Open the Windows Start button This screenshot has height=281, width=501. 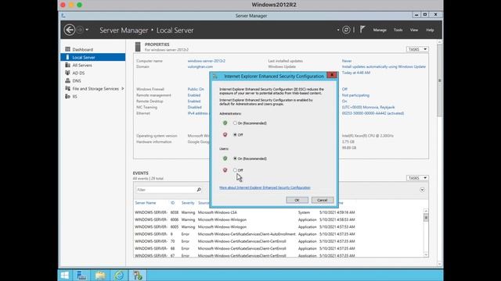64,276
